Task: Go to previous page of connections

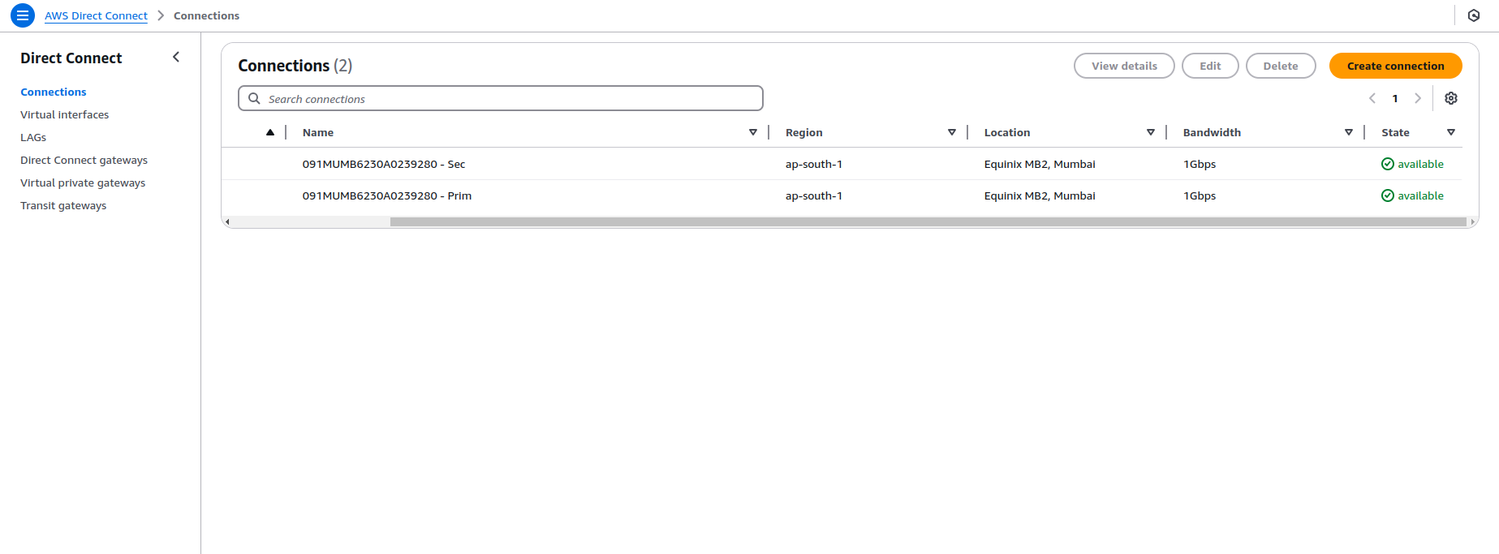Action: 1372,98
